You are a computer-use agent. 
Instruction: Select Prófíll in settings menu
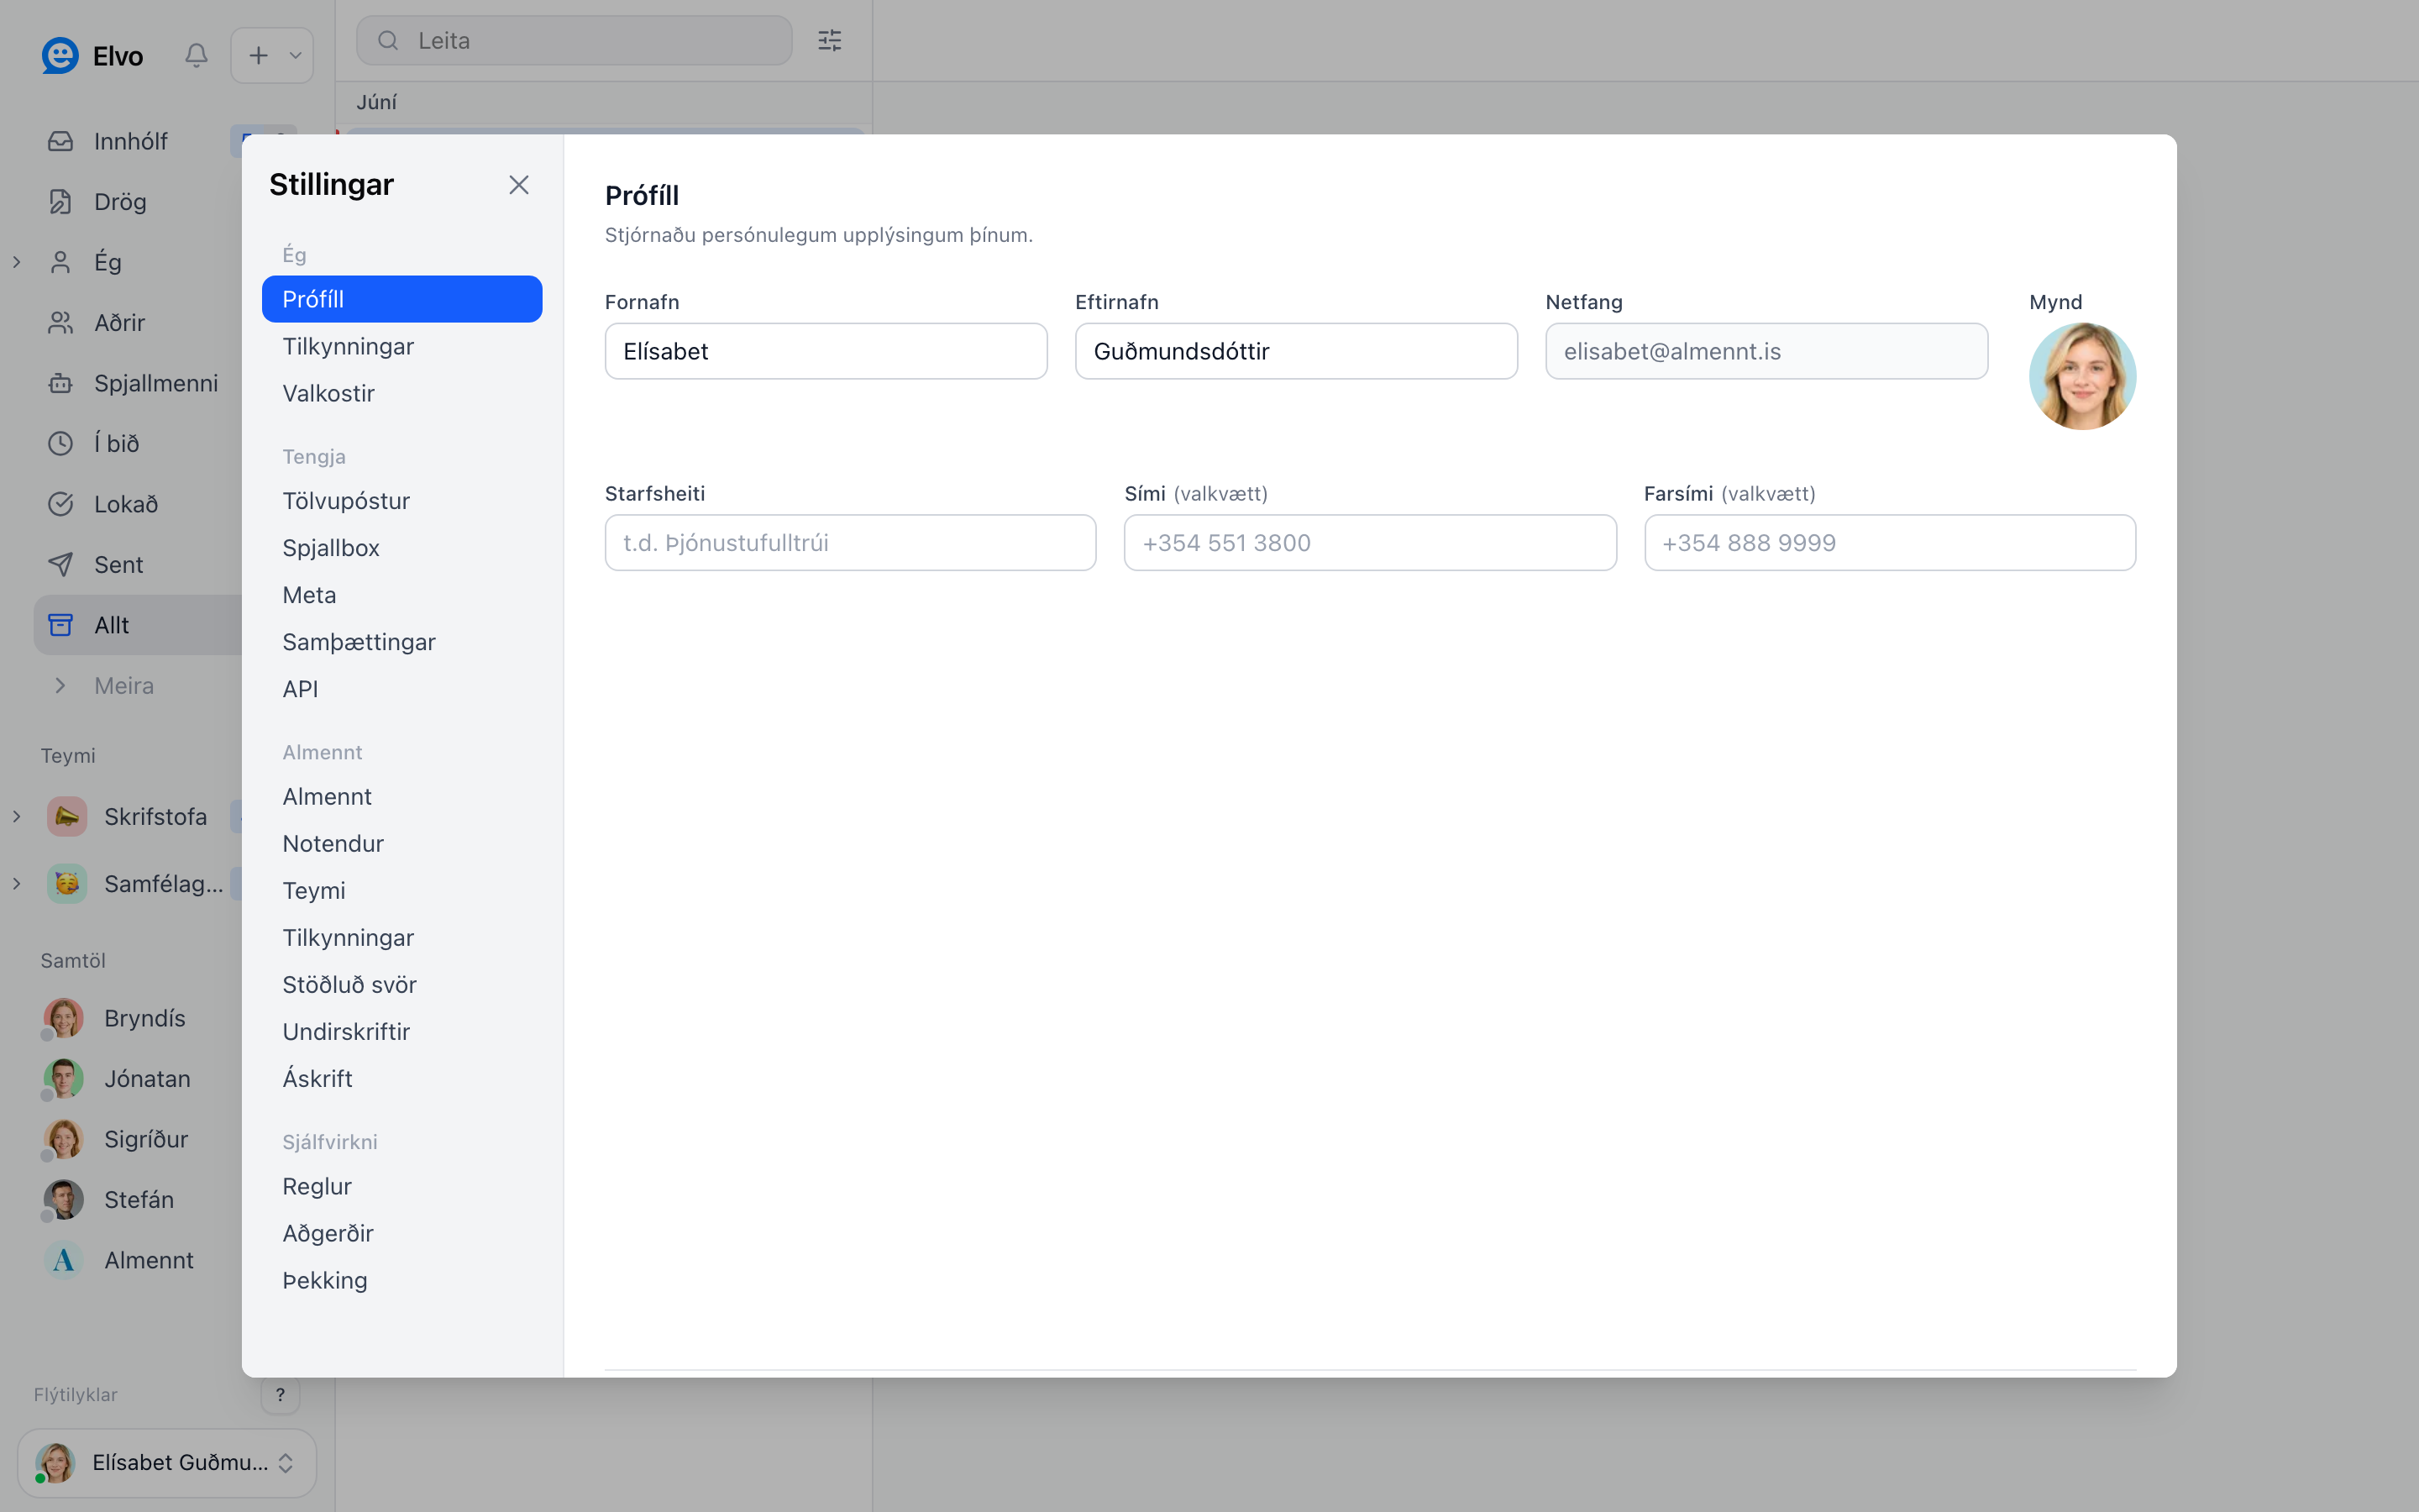coord(401,299)
